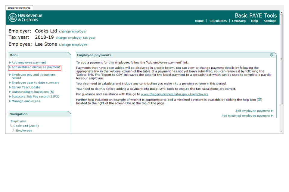
Task: Switch language to Cymraeg
Action: 239,21
